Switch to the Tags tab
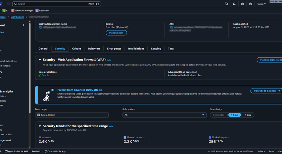The height and width of the screenshot is (154, 282). point(171,49)
